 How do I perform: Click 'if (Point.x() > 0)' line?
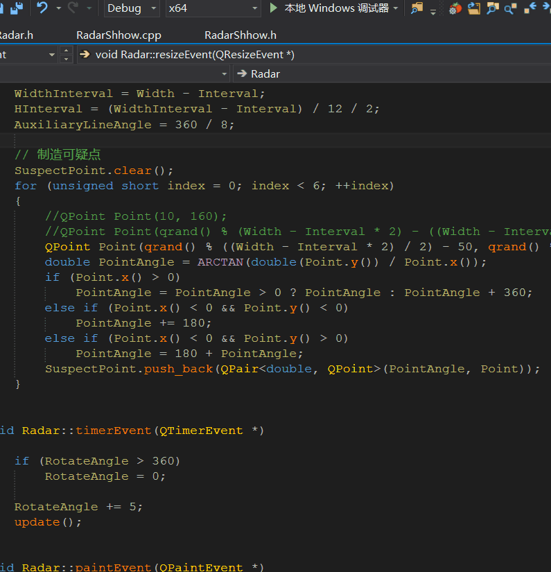(112, 277)
